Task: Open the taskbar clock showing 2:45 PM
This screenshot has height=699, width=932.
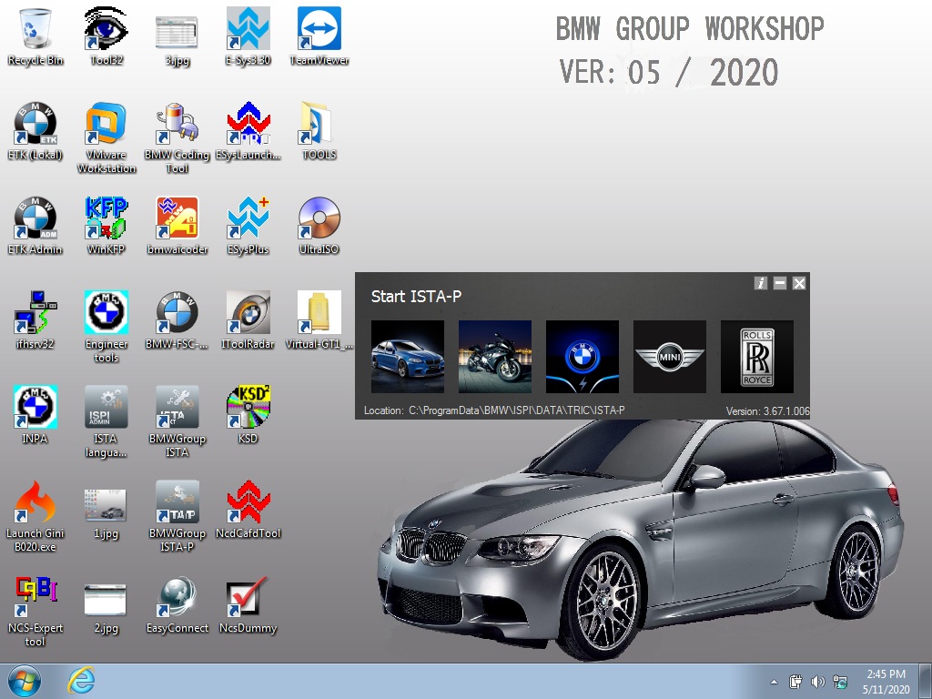Action: point(886,682)
